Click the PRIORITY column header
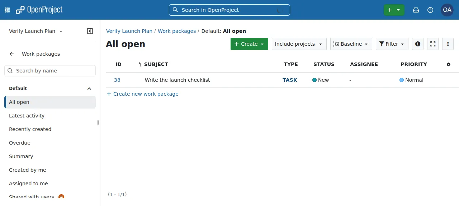This screenshot has height=206, width=459. (414, 64)
